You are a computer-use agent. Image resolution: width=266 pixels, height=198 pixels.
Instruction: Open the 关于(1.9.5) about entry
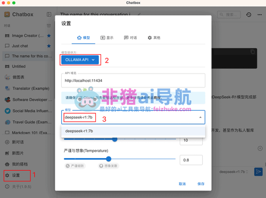[18, 187]
